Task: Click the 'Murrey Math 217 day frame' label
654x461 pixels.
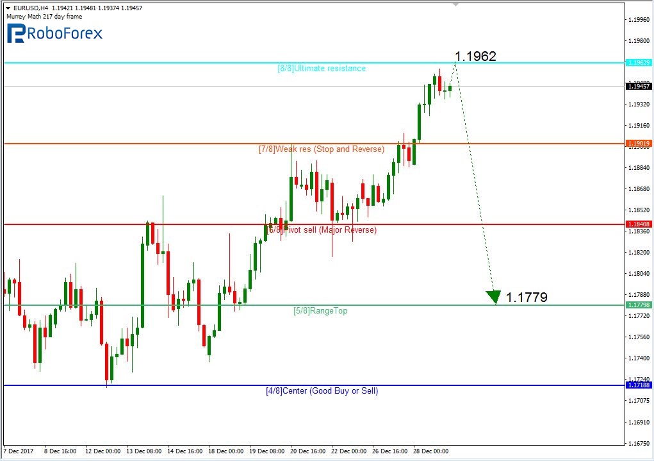Action: 44,17
